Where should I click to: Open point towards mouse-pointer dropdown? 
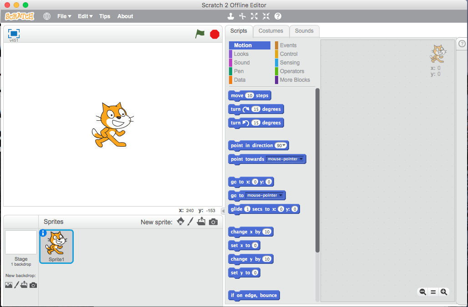click(x=301, y=159)
